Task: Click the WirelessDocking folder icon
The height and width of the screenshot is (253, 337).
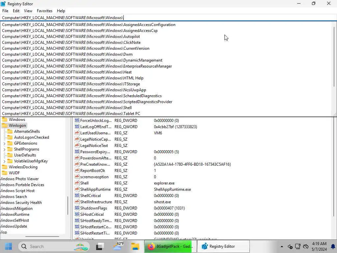Action: pyautogui.click(x=5, y=167)
